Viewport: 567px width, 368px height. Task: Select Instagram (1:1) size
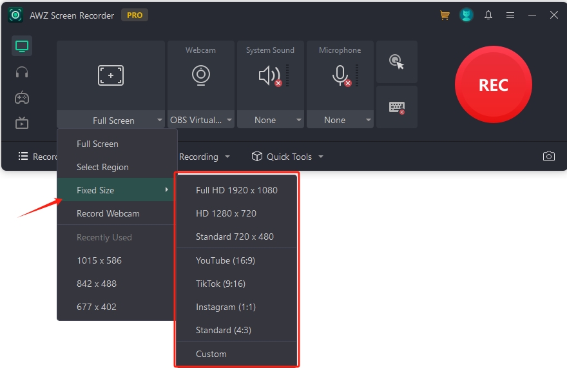point(236,307)
